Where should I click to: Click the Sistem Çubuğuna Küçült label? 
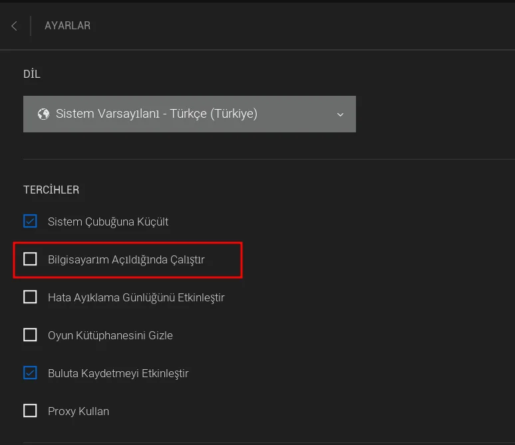[108, 222]
